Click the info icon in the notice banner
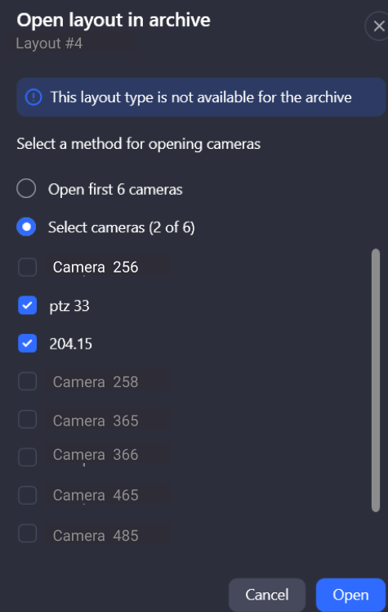 33,97
